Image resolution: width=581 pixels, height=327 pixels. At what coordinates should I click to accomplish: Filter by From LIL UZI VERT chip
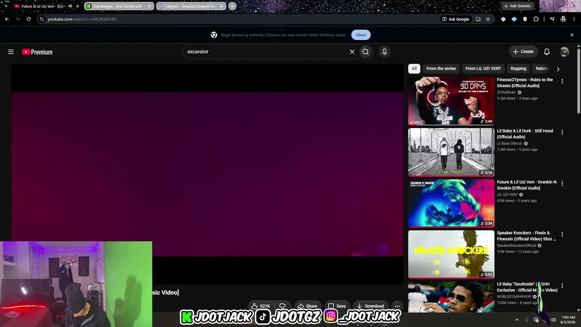point(483,69)
